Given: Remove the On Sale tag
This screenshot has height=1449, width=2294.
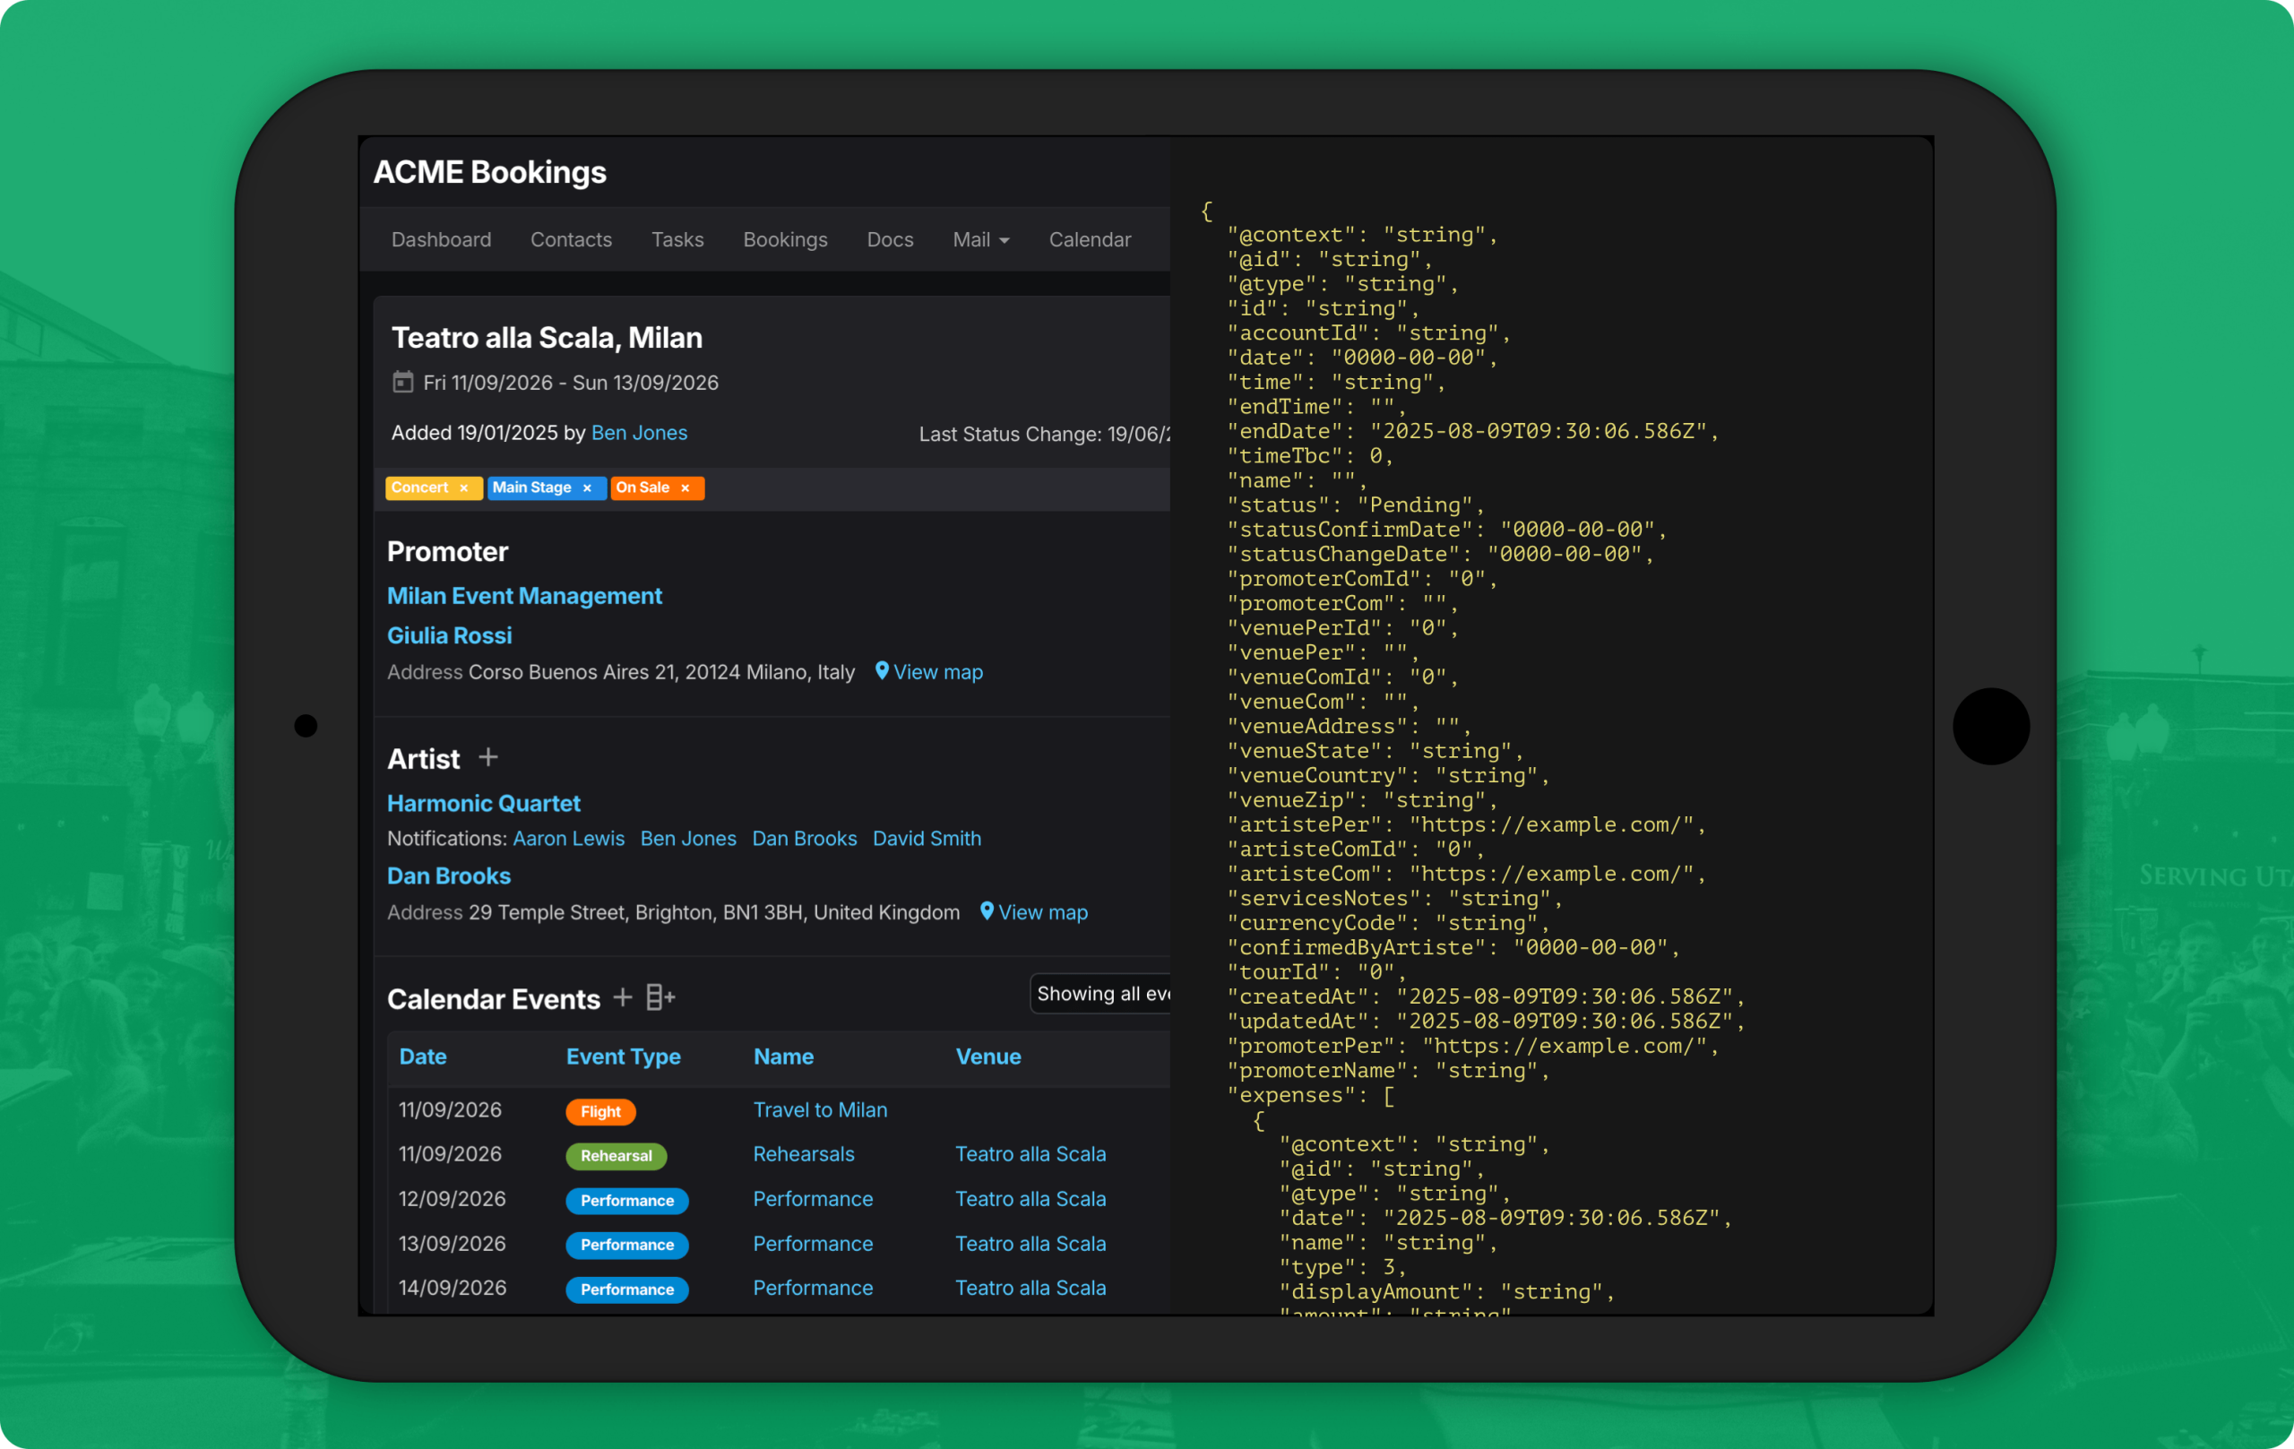Looking at the screenshot, I should click(686, 487).
